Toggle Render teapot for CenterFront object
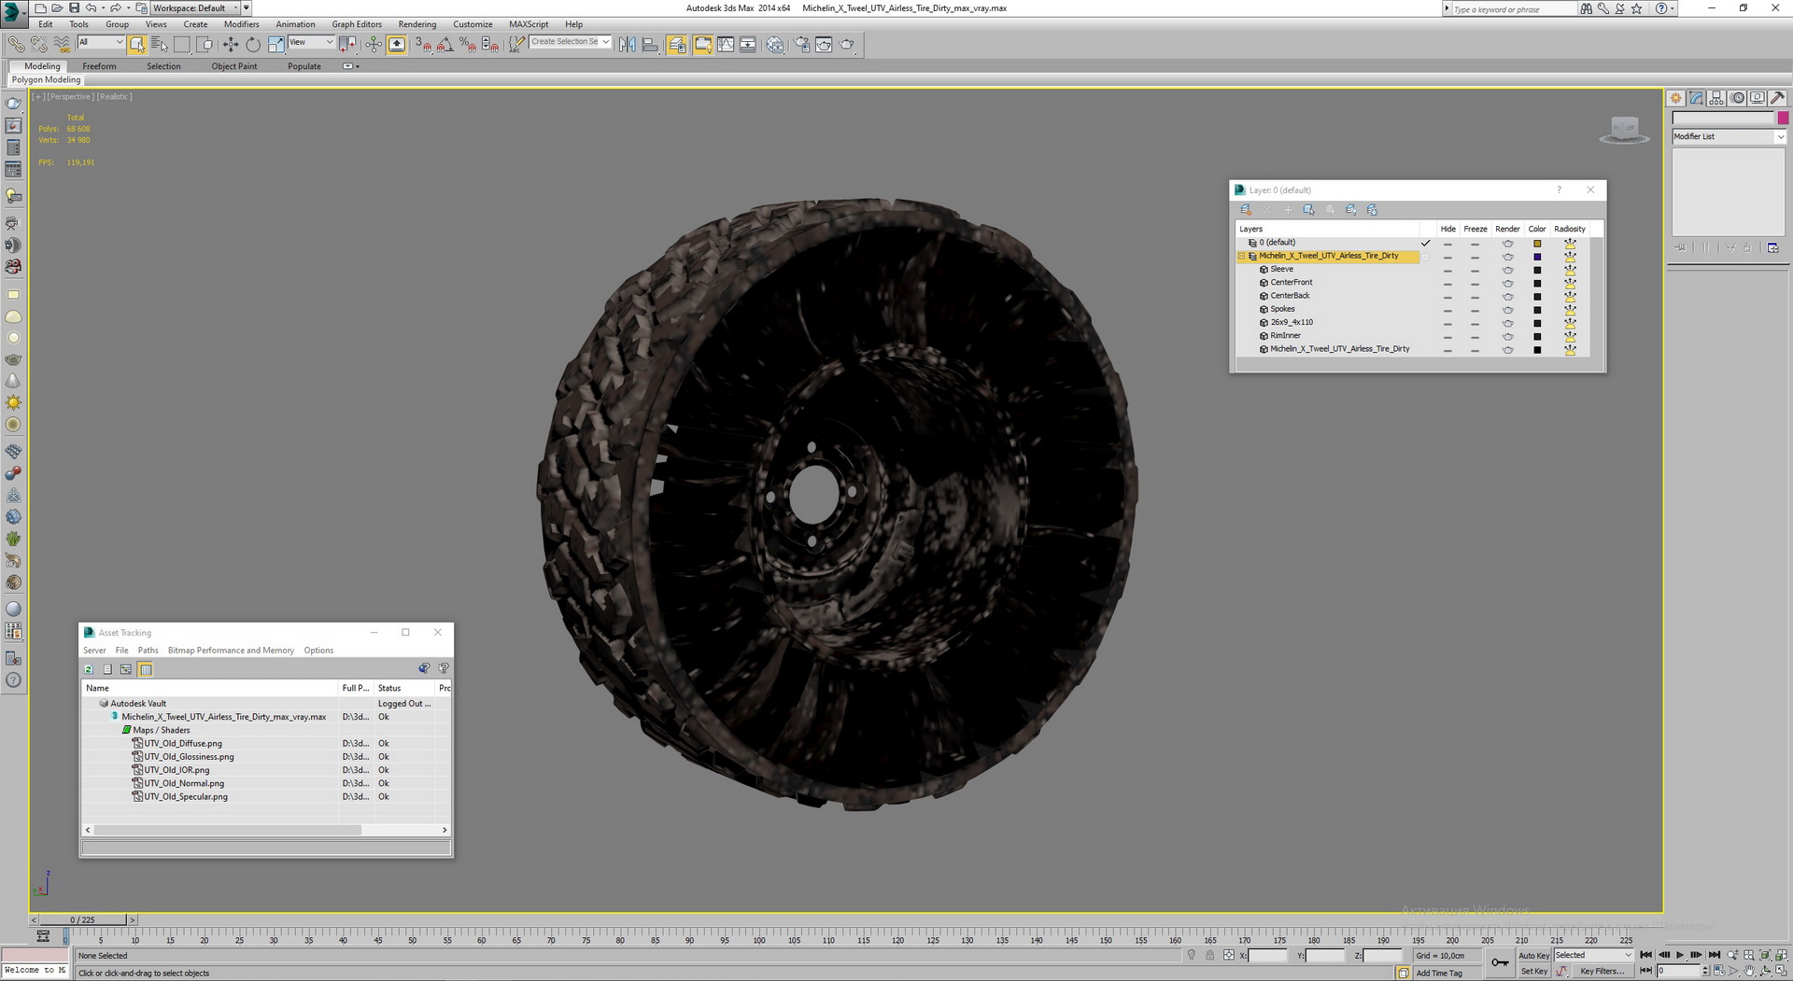The width and height of the screenshot is (1793, 981). click(x=1507, y=283)
